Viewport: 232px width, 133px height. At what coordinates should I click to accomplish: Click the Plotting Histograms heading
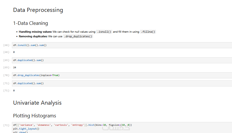(35, 116)
